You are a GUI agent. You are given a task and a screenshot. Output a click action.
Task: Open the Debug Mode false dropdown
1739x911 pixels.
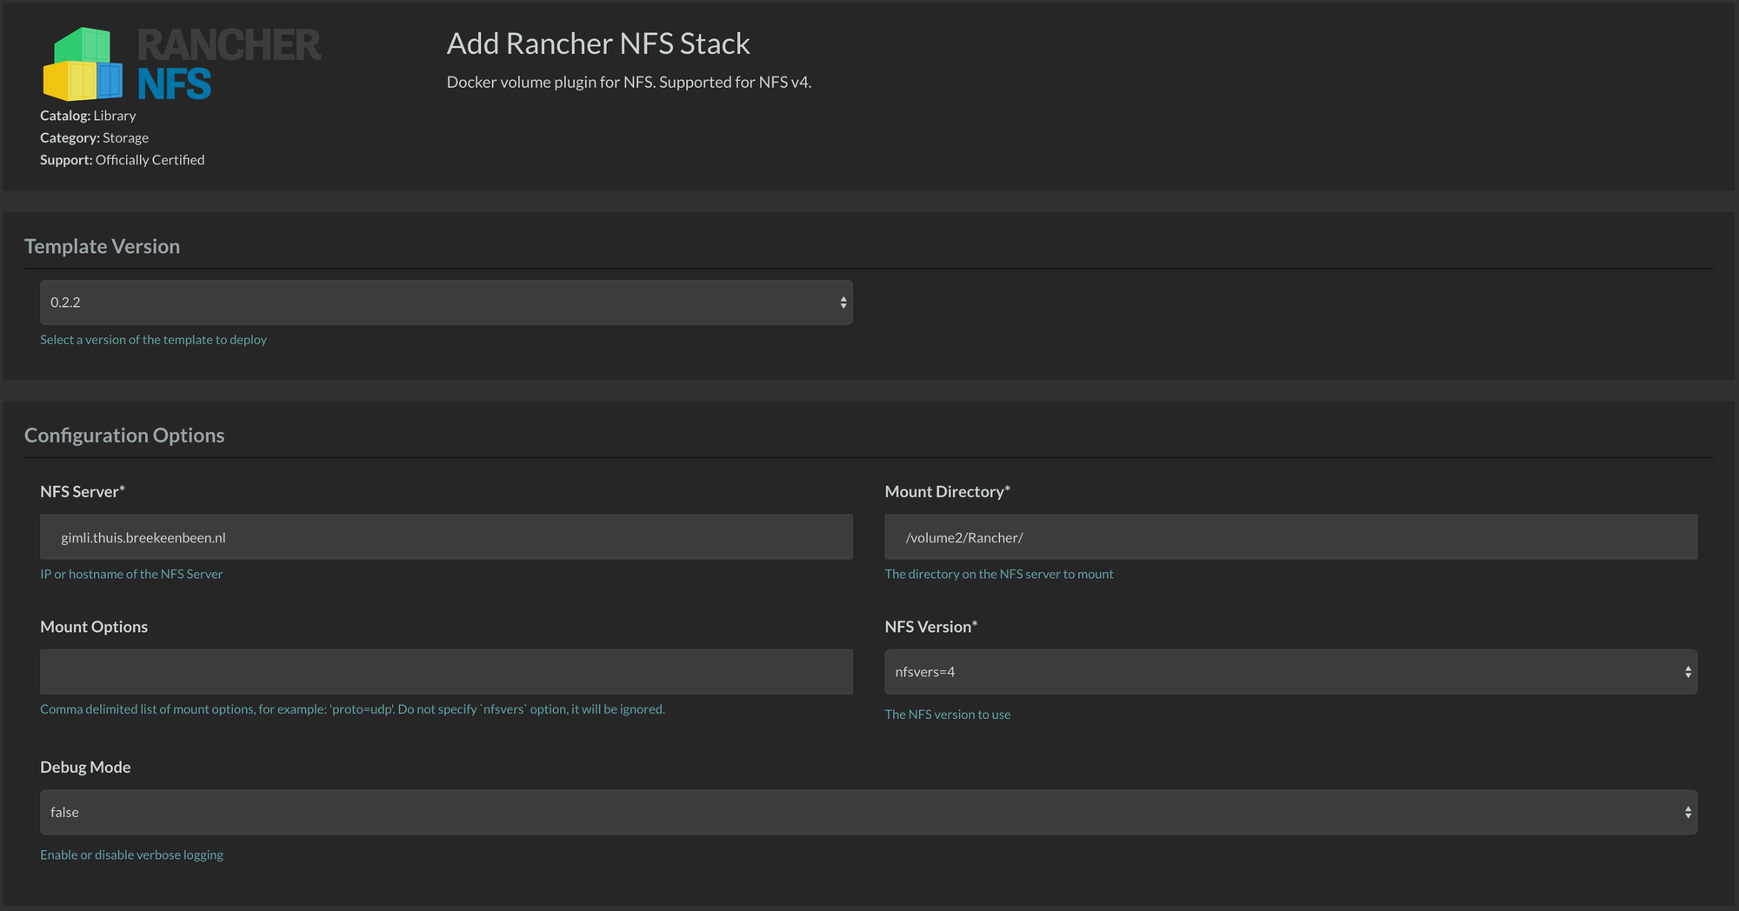click(x=869, y=813)
